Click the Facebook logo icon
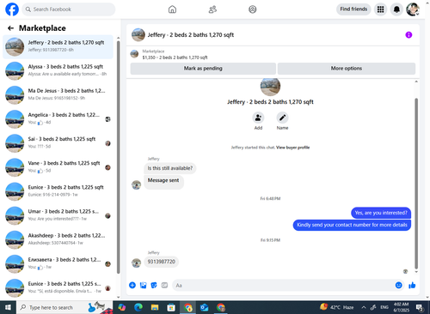Viewport: 430px width, 314px height. 12,9
